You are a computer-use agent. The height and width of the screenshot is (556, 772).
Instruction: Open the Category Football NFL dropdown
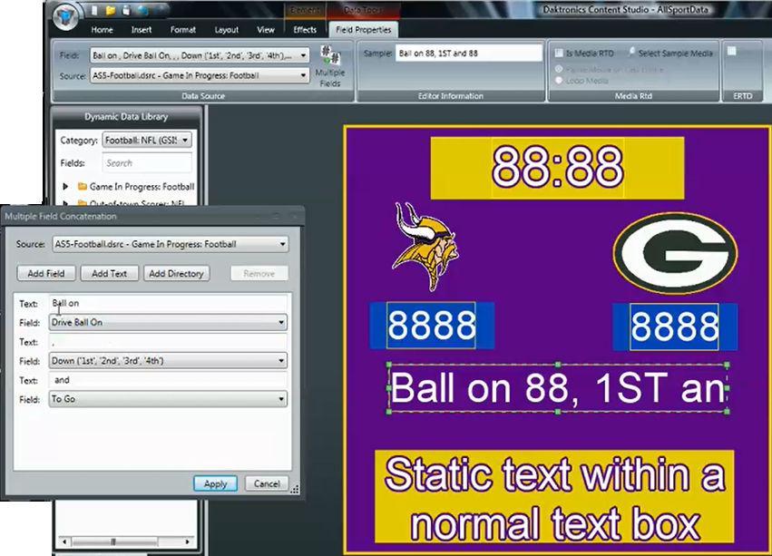click(185, 141)
